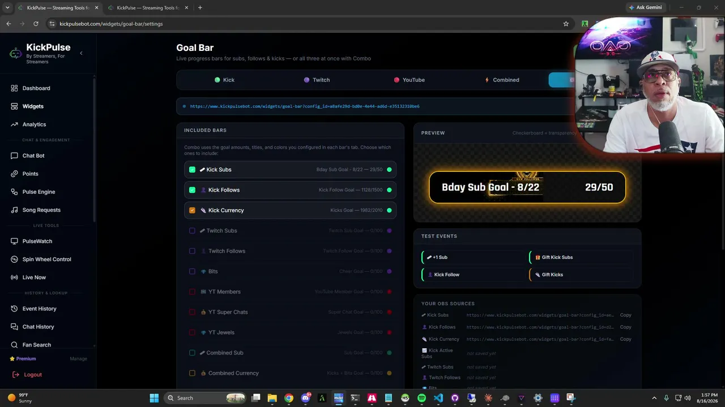Open GitHub Desktop from the taskbar
725x407 pixels.
(x=455, y=398)
